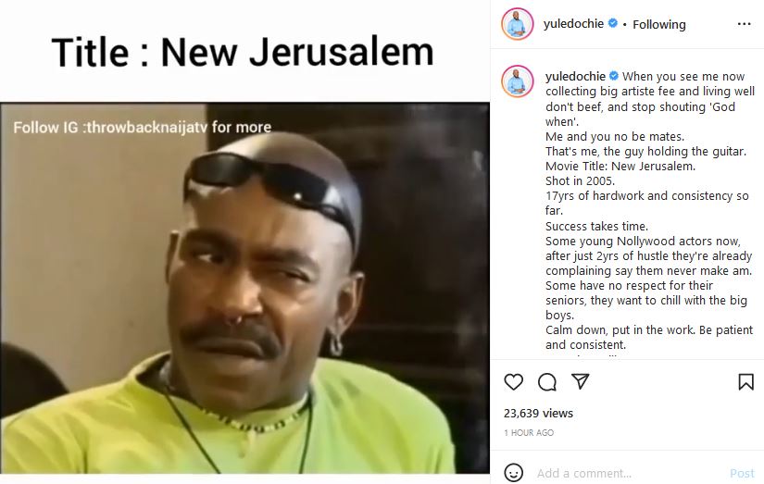Viewport: 764px width, 484px height.
Task: Open emoji picker smiley icon
Action: tap(514, 473)
